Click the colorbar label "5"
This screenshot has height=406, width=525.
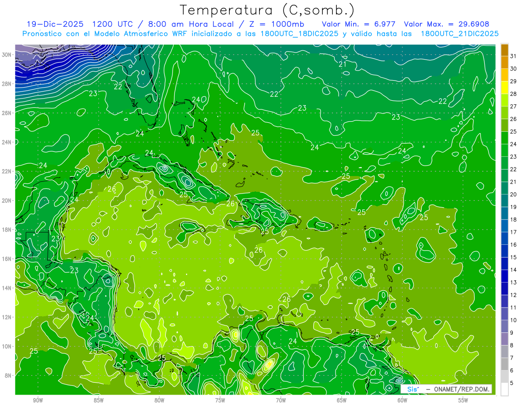coord(511,383)
